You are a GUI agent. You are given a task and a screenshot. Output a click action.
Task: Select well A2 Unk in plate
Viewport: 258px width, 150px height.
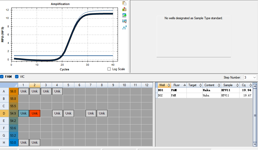pos(35,91)
